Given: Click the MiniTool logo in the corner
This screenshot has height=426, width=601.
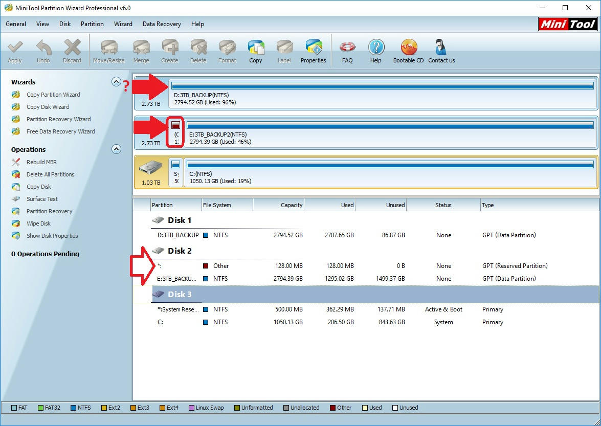Looking at the screenshot, I should [568, 24].
